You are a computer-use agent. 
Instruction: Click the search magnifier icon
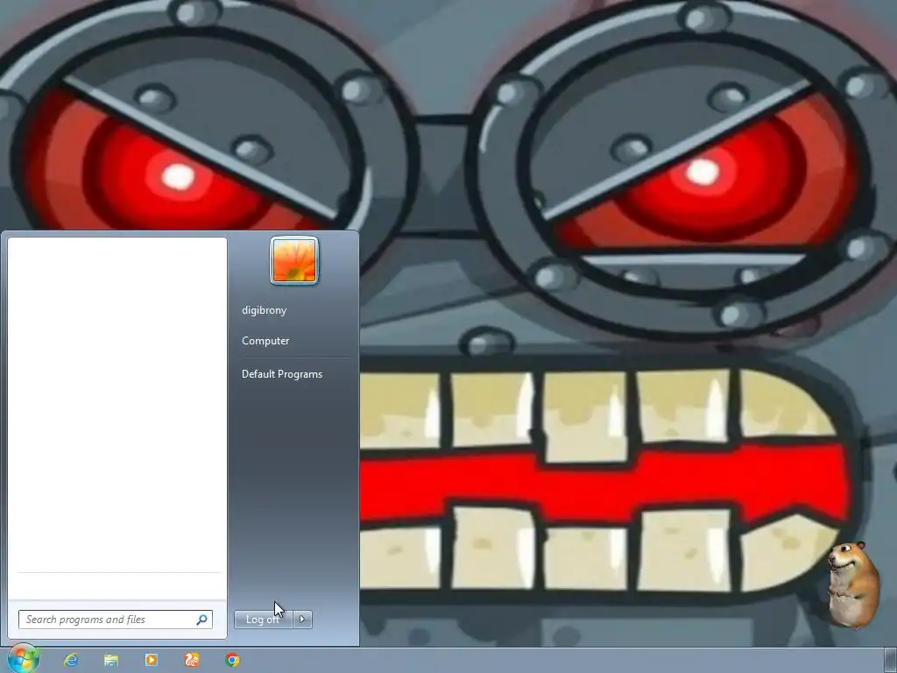tap(202, 620)
